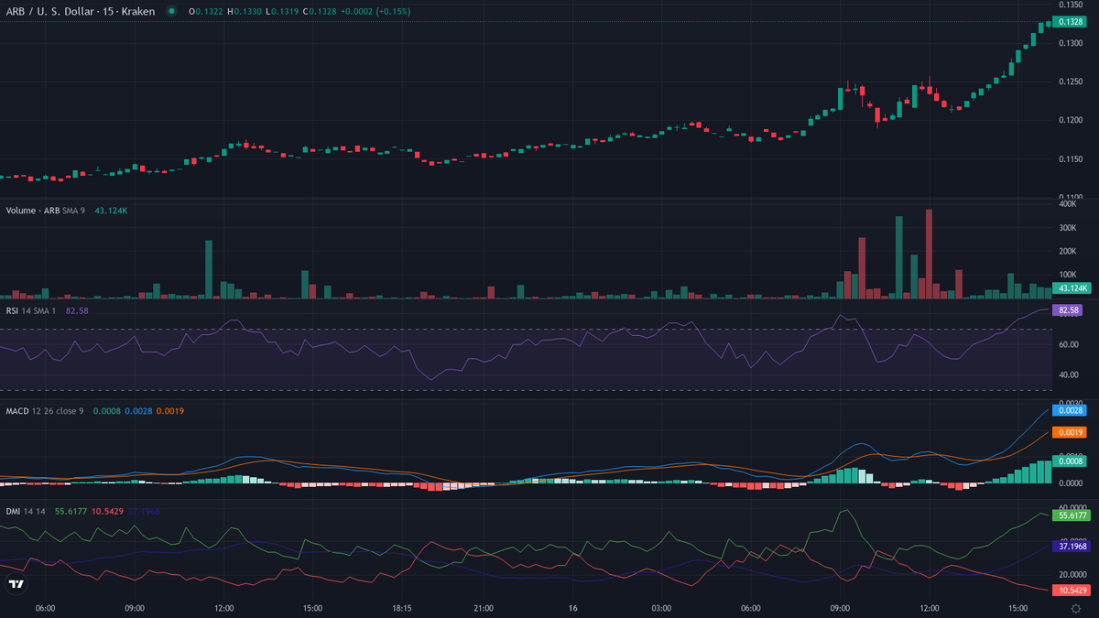Click the RSI value tag 82.58
The image size is (1099, 618).
[x=1069, y=310]
